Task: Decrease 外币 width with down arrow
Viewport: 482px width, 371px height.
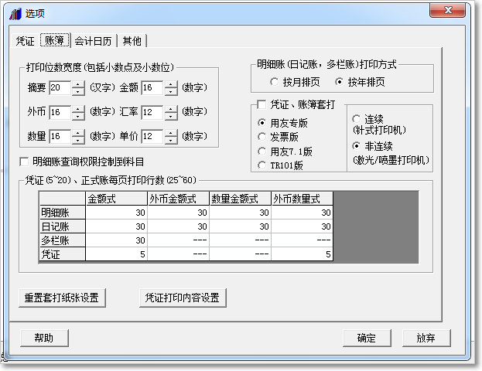Action: (78, 116)
